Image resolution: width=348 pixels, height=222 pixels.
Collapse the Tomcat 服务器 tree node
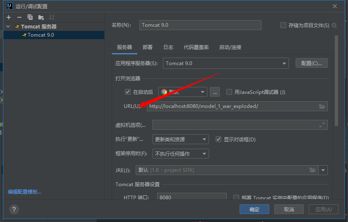click(8, 27)
